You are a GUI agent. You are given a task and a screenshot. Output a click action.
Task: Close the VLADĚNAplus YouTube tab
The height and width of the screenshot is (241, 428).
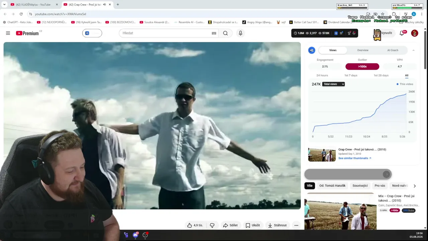point(57,5)
